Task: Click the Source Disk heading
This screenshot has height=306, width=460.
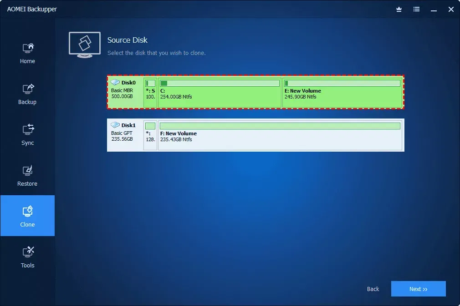Action: (128, 40)
